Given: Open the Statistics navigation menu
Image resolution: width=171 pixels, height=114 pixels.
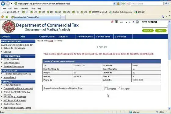Looking at the screenshot, I should [x=66, y=37].
